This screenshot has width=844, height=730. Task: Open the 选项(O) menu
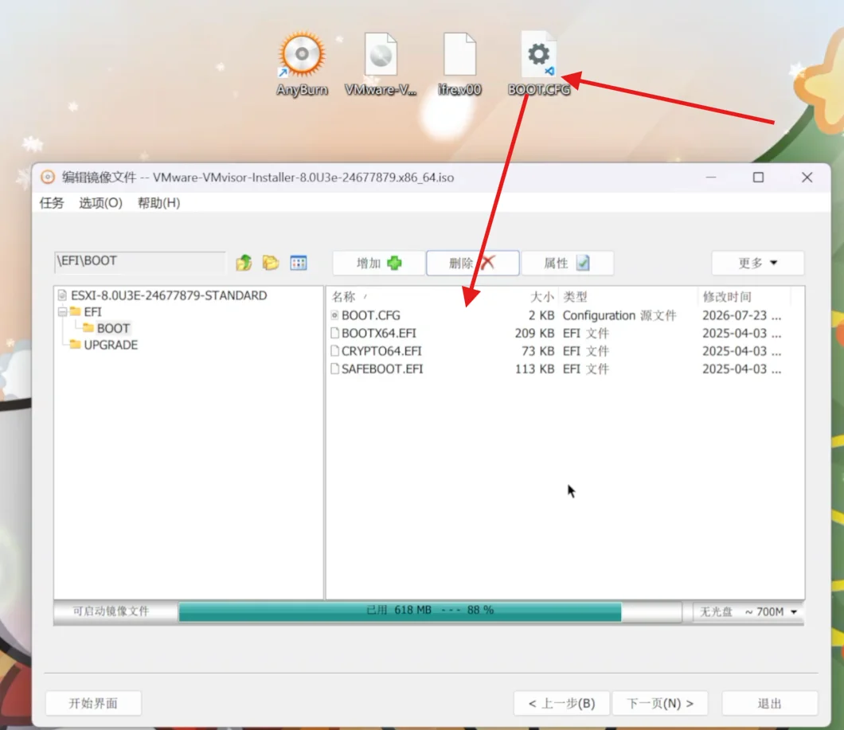[100, 203]
